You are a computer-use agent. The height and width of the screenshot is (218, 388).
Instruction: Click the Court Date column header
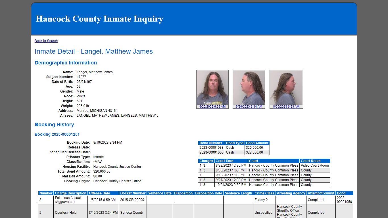click(x=231, y=161)
